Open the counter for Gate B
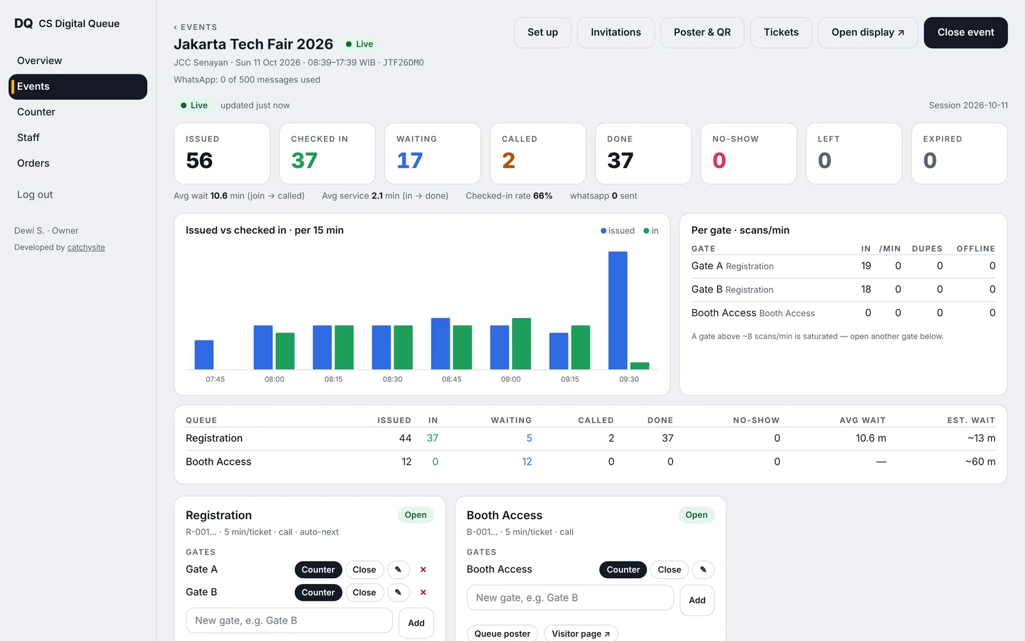This screenshot has height=641, width=1025. (318, 593)
